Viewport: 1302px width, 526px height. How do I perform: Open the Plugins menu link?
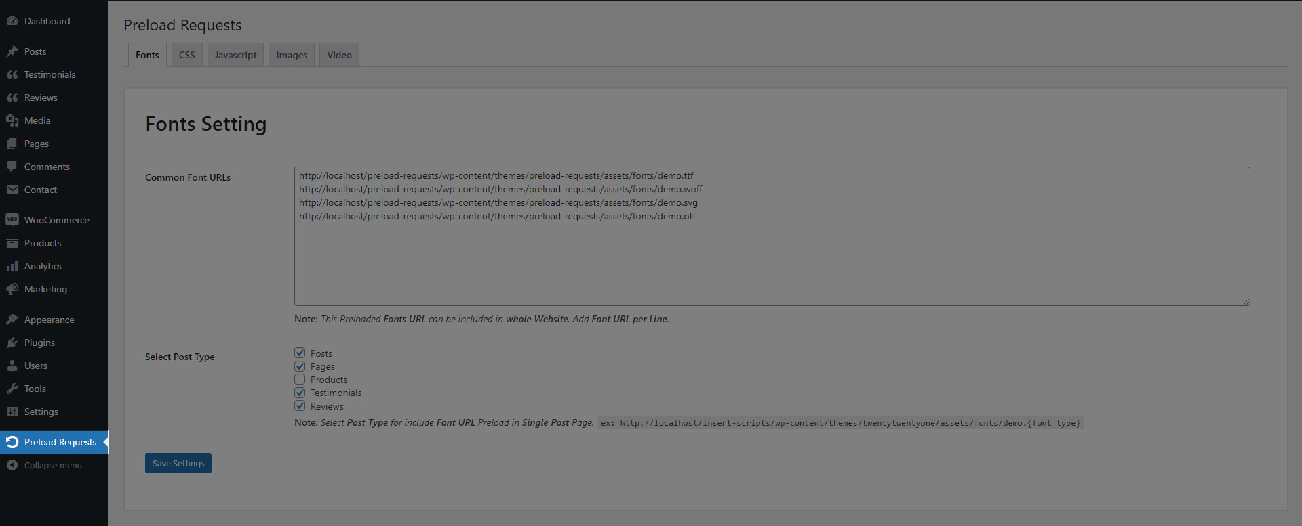point(54,343)
